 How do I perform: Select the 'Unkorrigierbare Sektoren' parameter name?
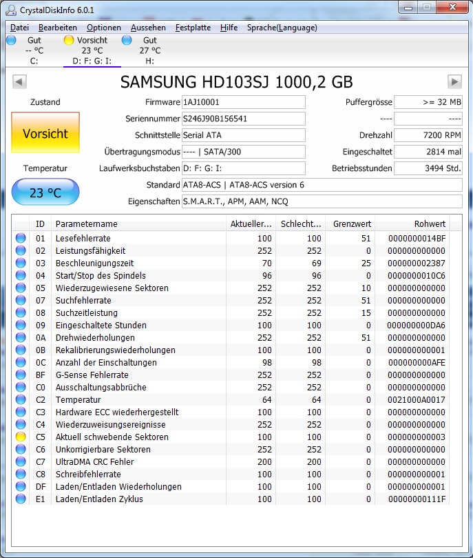click(x=103, y=450)
